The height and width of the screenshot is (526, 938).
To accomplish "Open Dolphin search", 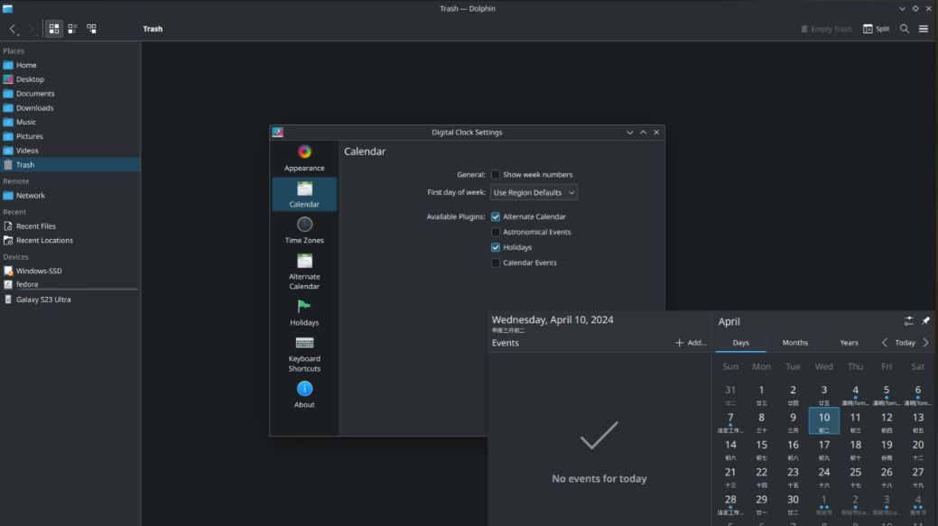I will (x=905, y=29).
